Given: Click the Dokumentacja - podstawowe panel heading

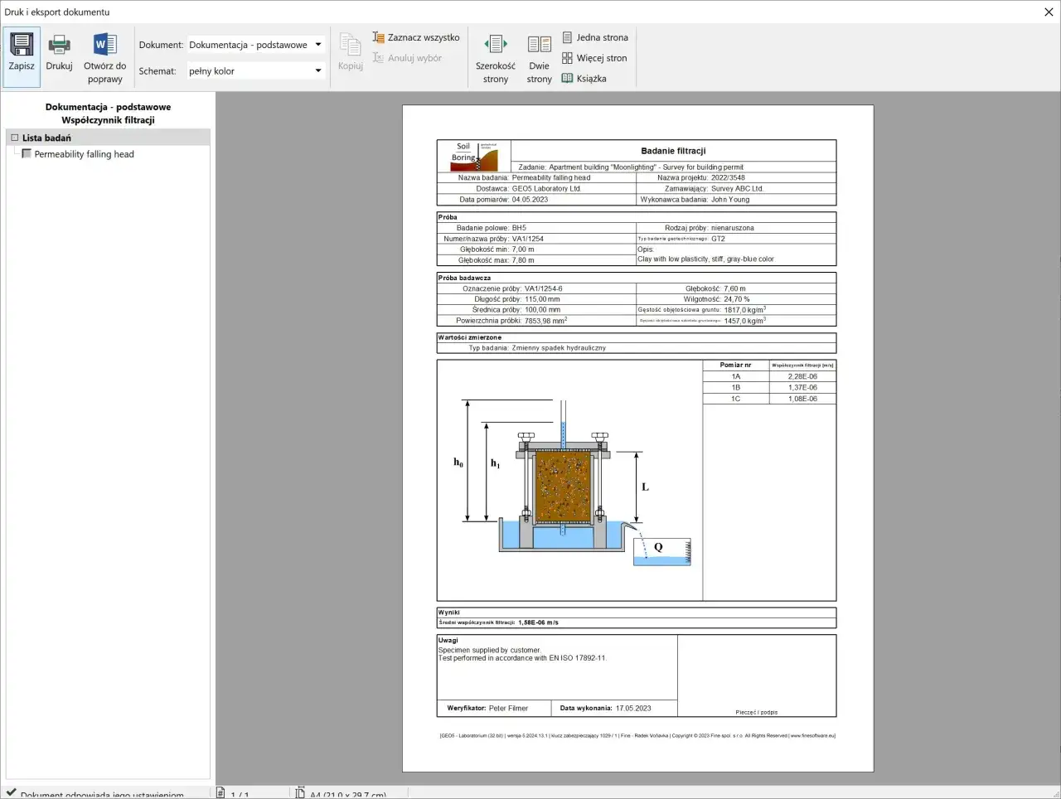Looking at the screenshot, I should (108, 107).
